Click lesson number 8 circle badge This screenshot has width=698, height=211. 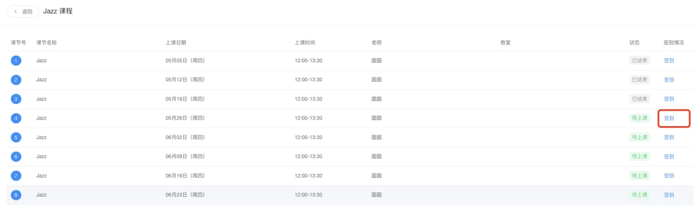click(16, 195)
